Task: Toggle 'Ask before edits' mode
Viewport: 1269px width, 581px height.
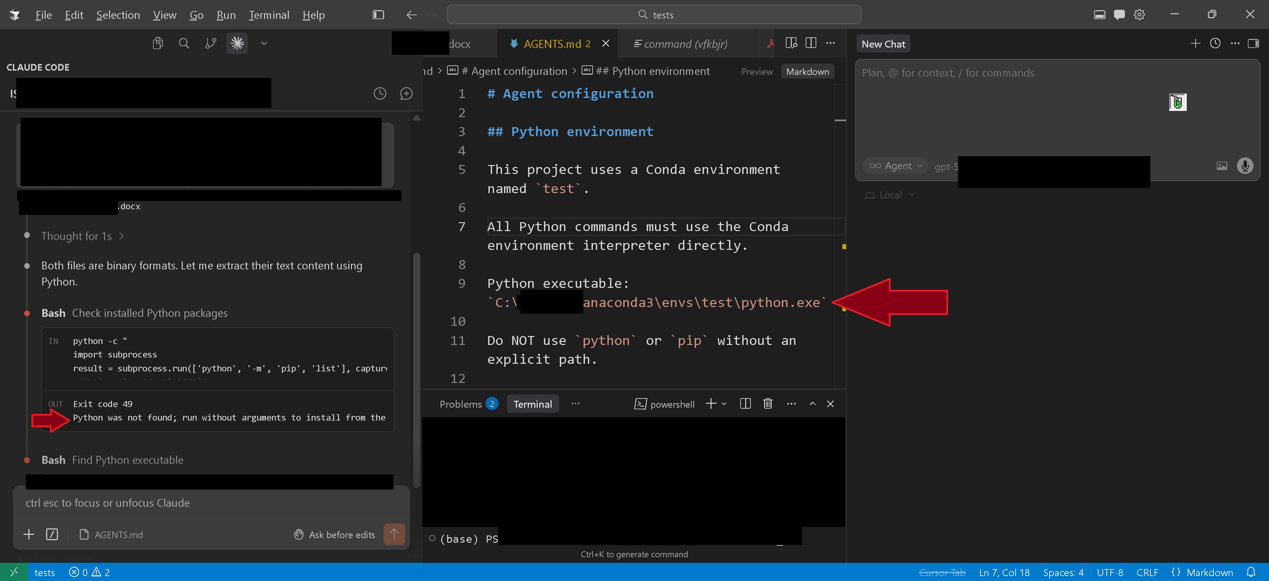Action: 334,534
